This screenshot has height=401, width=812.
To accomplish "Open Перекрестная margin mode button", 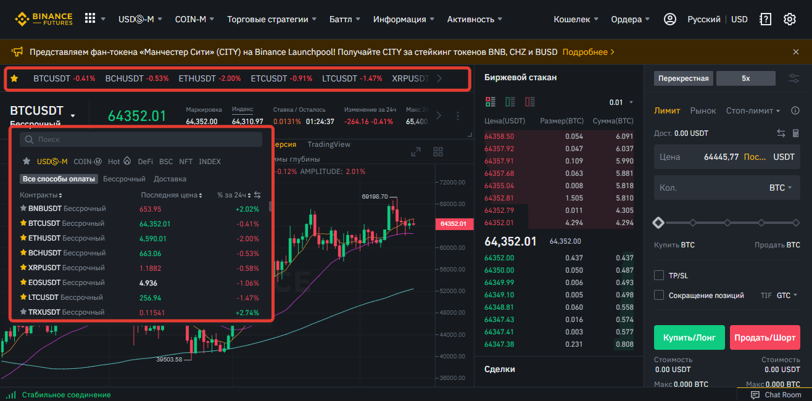I will tap(684, 78).
